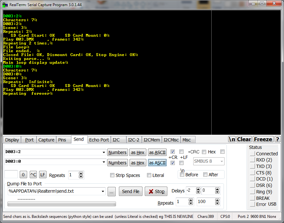Click the dump file progress bar
The image size is (284, 223).
62,204
